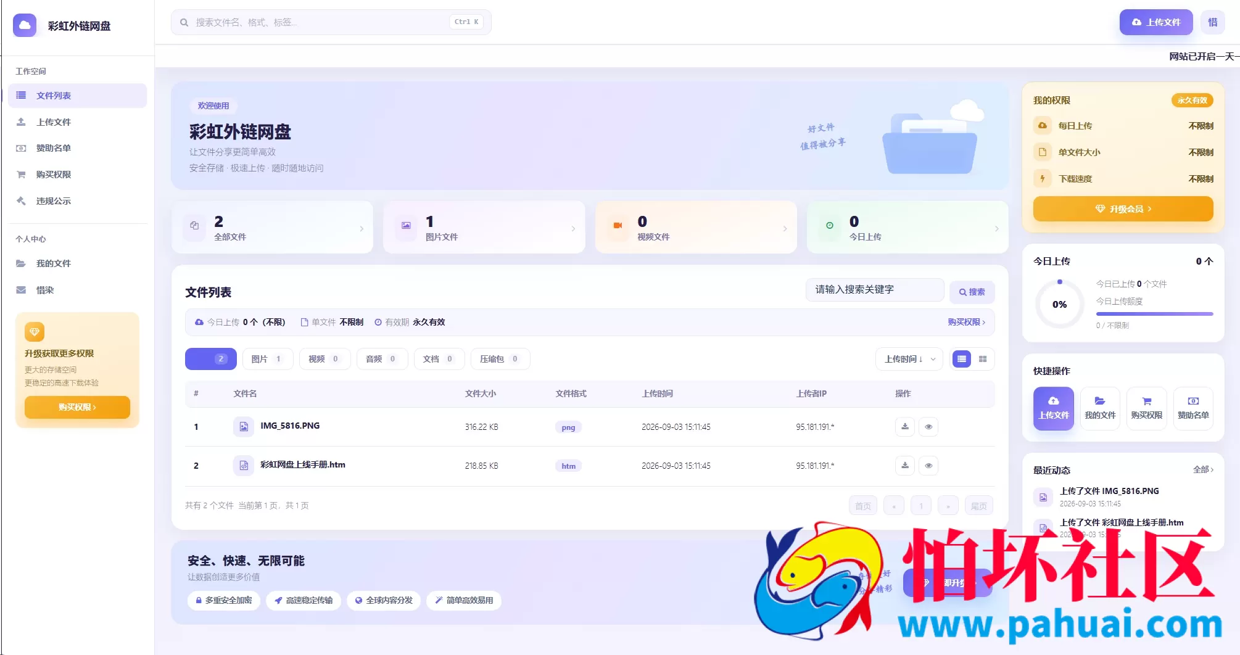Click the 0% circular upload progress ring
Viewport: 1240px width, 655px height.
click(1059, 304)
